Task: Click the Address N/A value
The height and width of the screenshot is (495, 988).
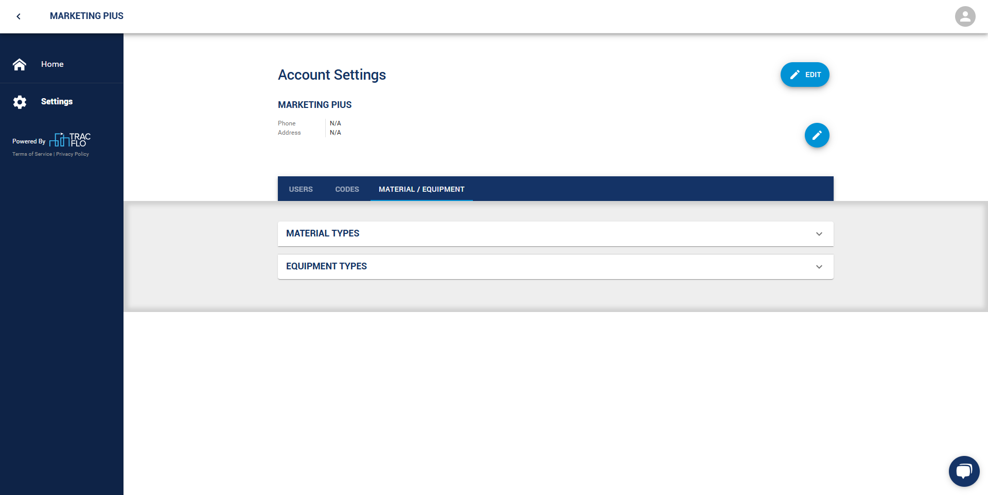Action: [x=336, y=133]
